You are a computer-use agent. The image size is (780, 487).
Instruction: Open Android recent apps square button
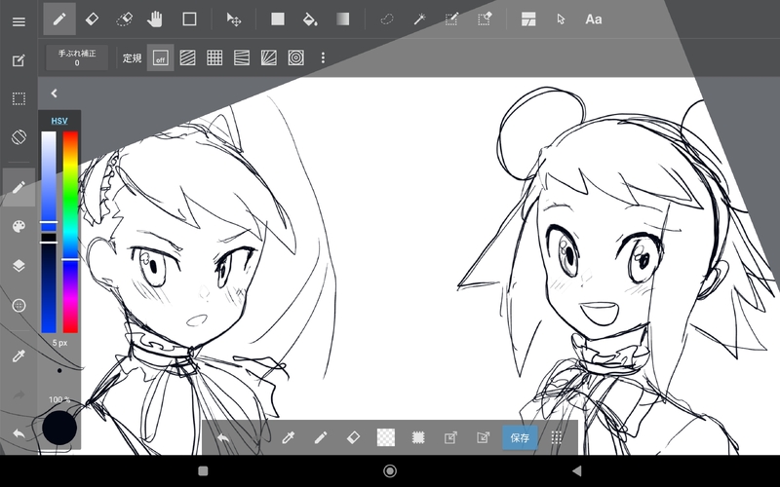[203, 471]
